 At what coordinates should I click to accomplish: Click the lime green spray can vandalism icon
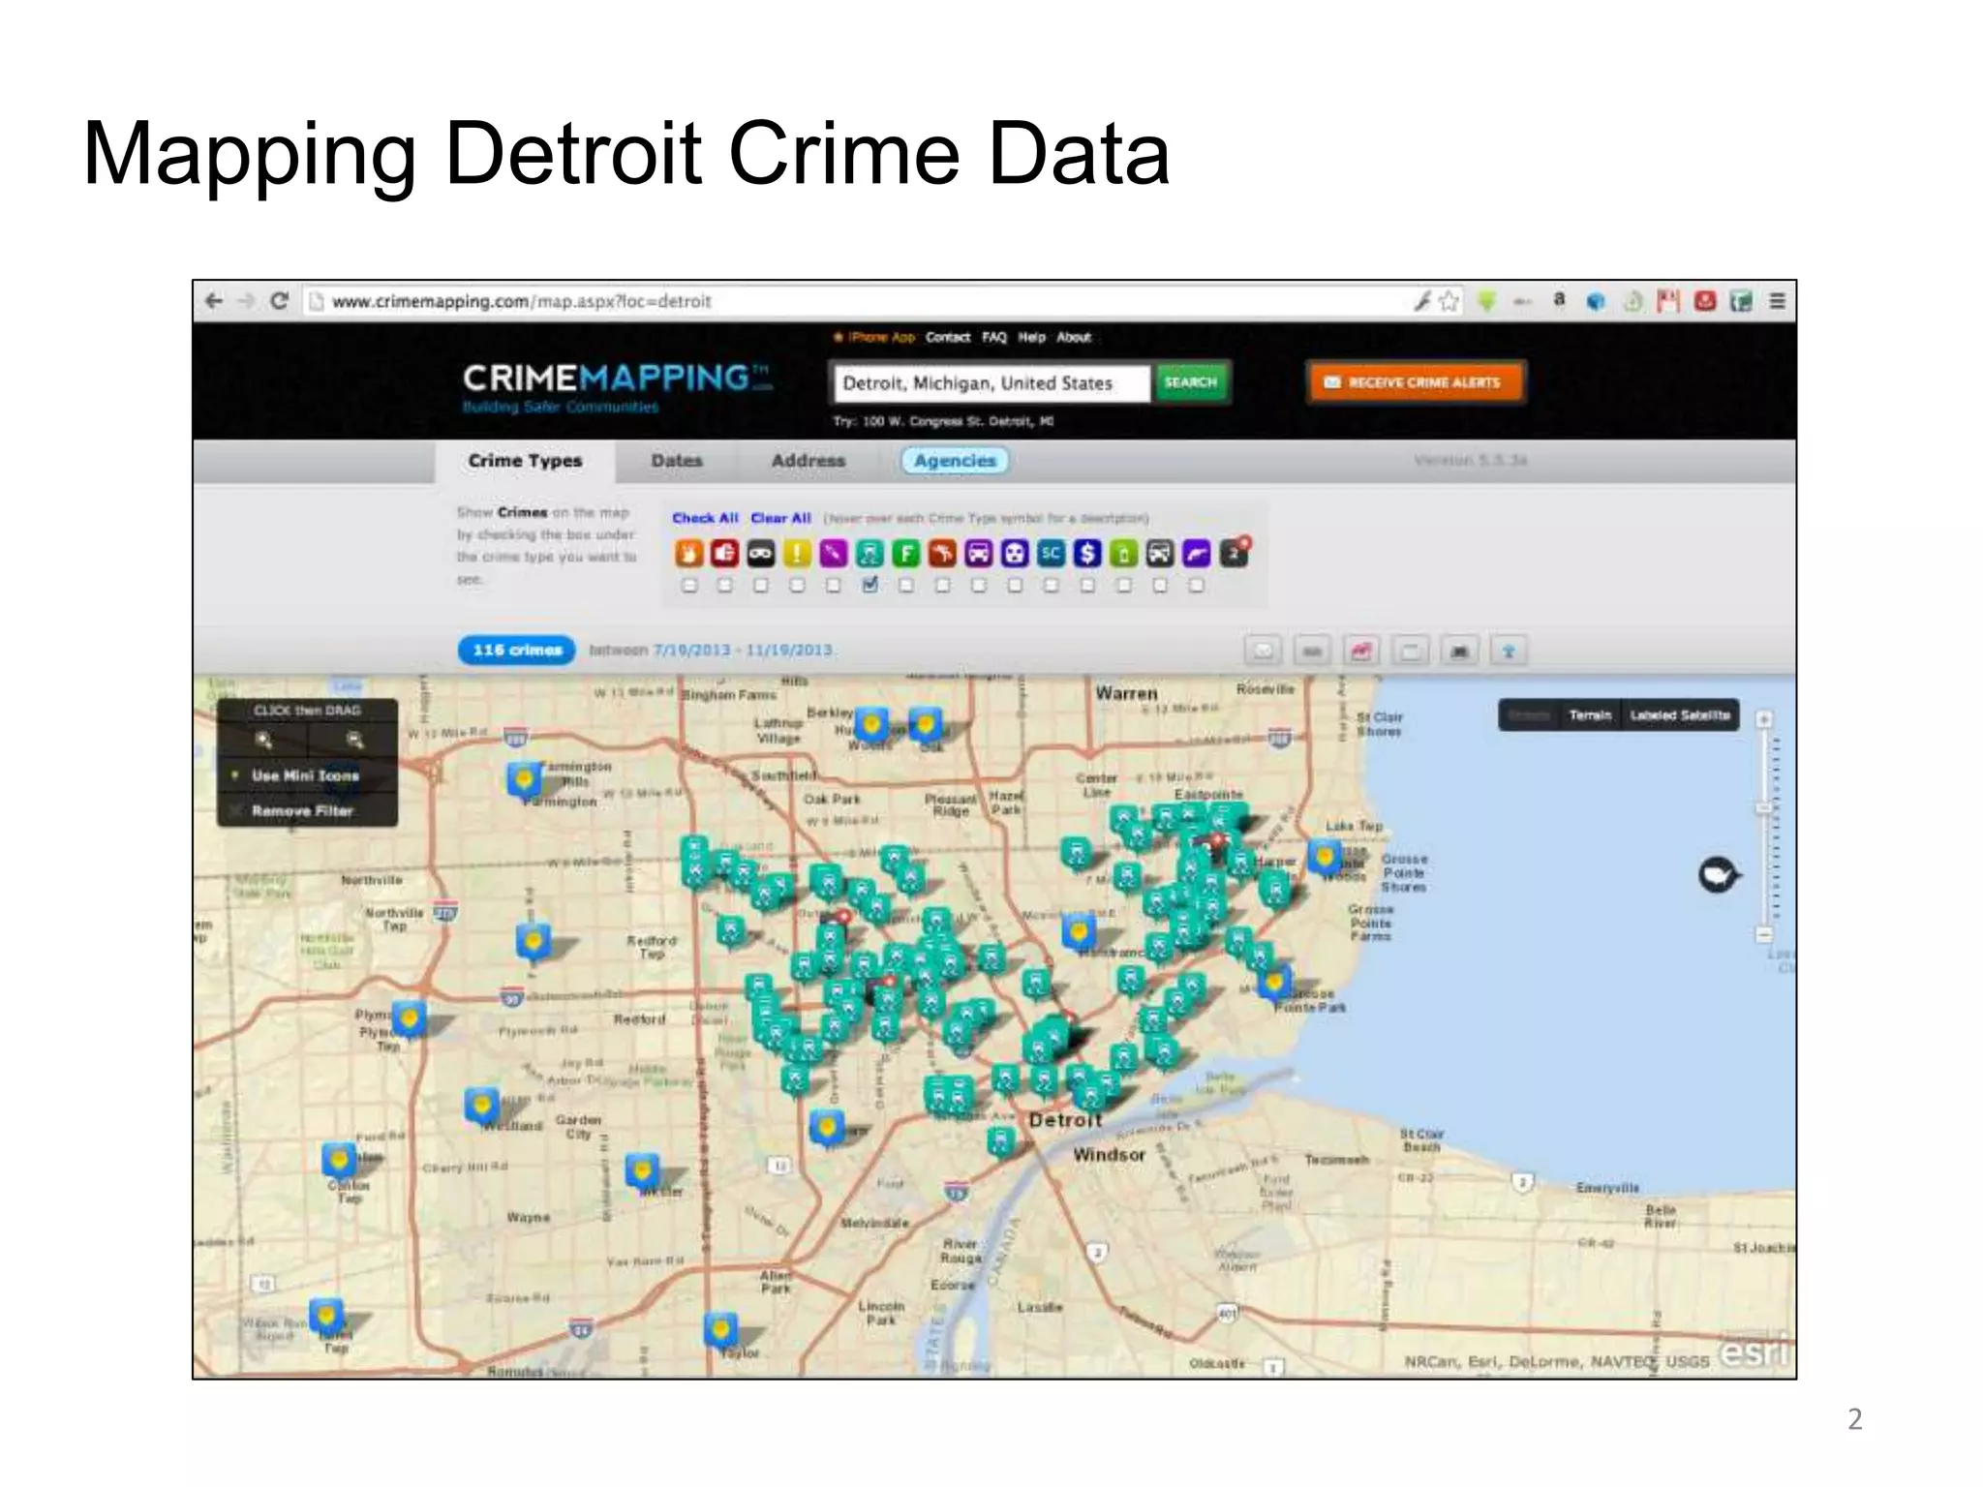(1124, 553)
